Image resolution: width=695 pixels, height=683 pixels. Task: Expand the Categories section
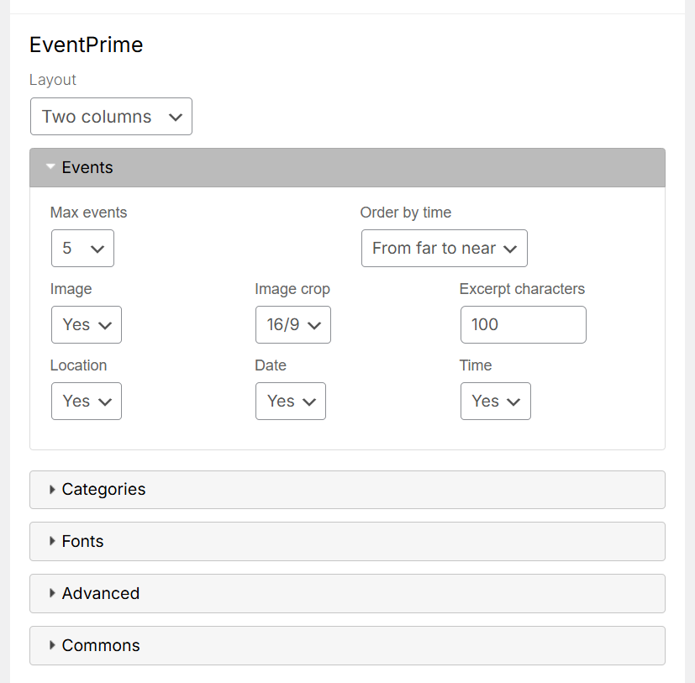347,490
